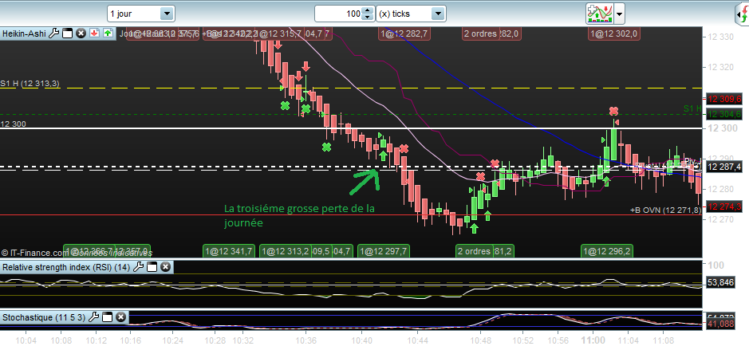This screenshot has width=749, height=346.
Task: Click the red X exit marker near 12 304,6
Action: 614,111
